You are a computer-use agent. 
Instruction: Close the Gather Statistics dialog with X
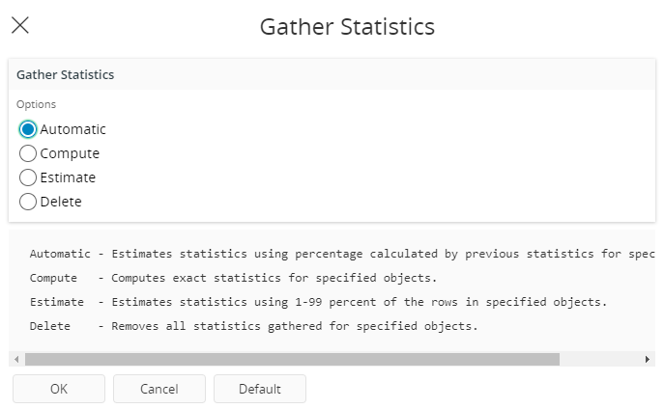tap(19, 26)
